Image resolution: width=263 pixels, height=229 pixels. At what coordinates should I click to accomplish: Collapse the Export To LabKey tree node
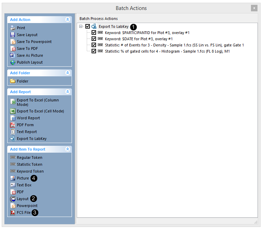(x=81, y=26)
